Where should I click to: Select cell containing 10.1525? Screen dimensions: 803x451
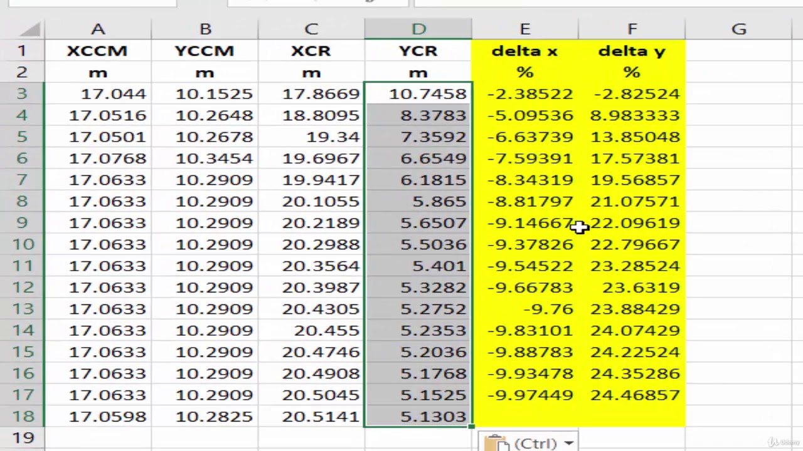[205, 94]
